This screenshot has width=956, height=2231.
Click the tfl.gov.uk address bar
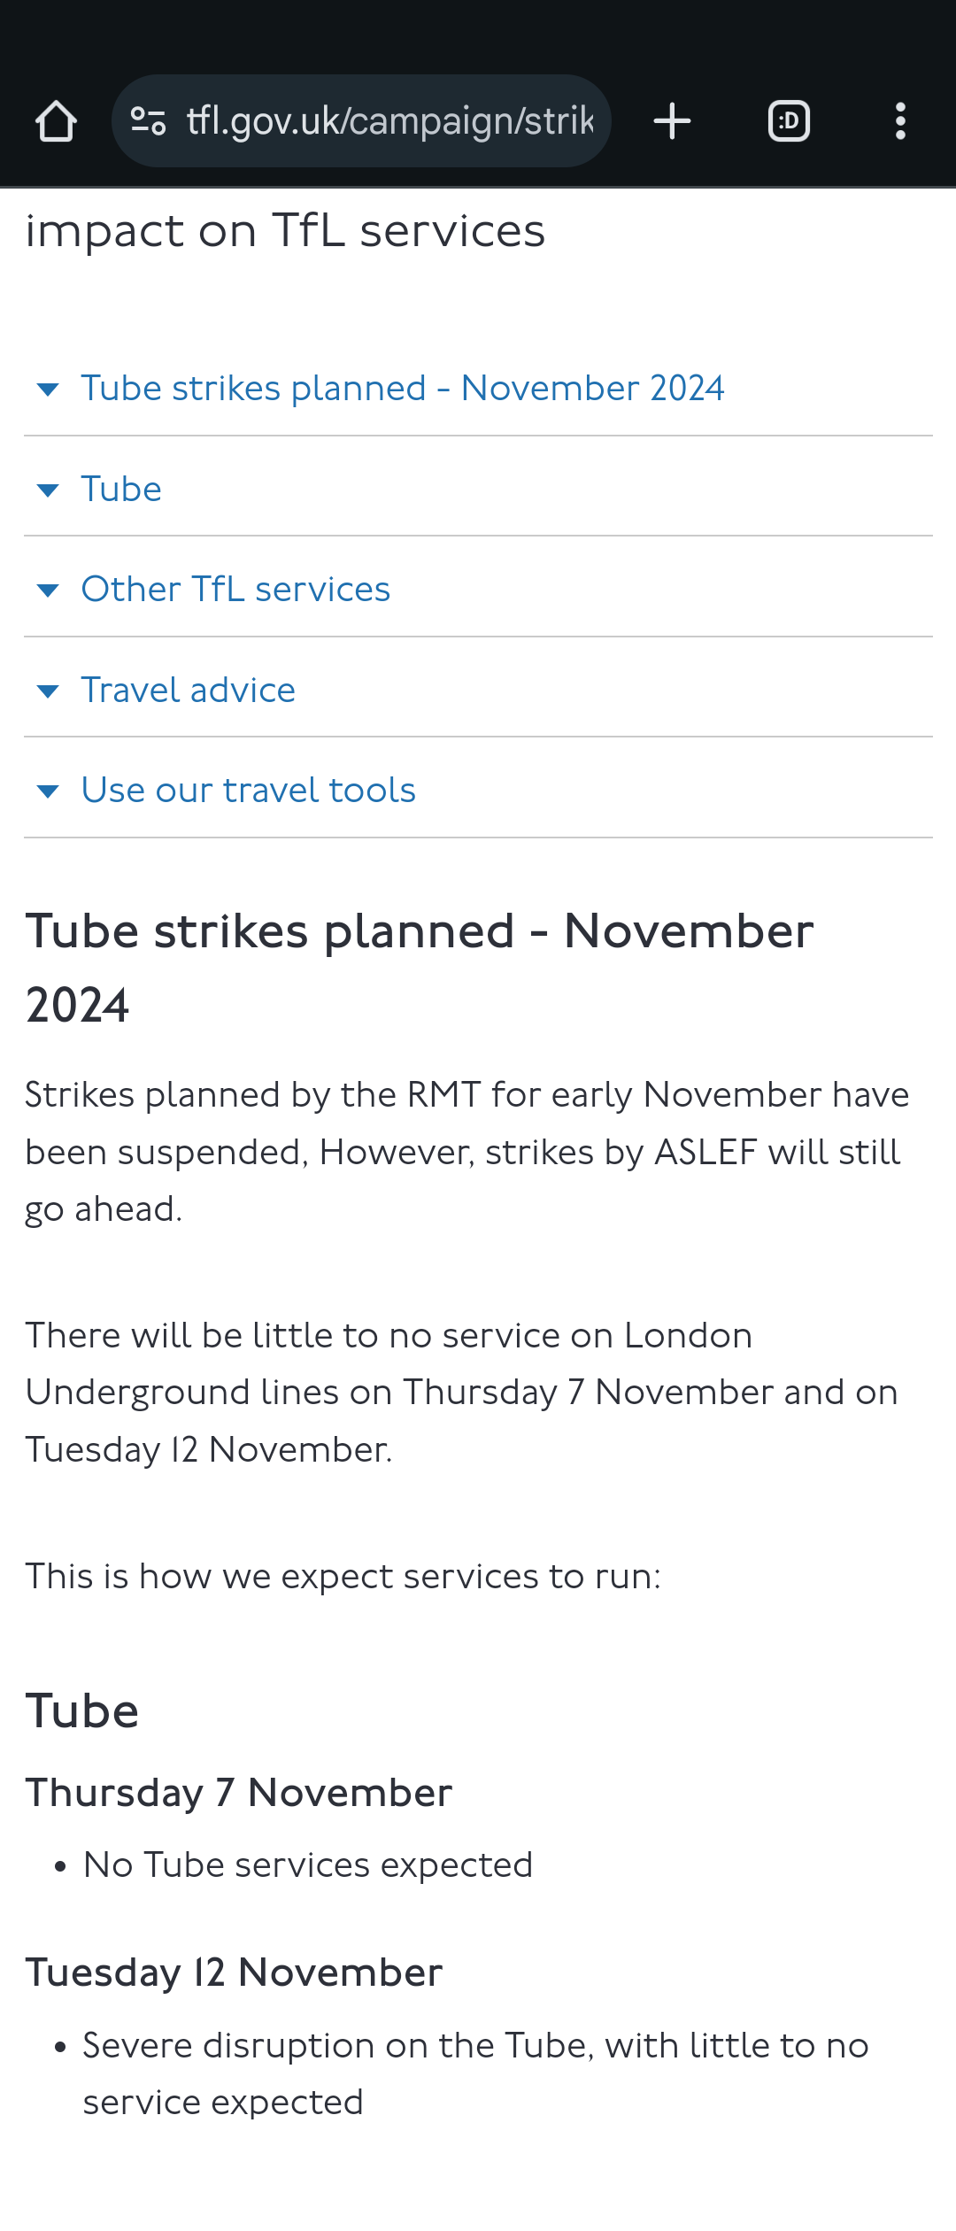(361, 121)
